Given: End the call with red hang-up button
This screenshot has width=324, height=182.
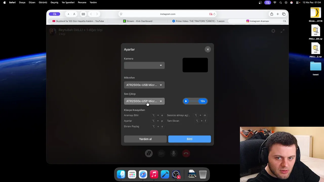Looking at the screenshot, I should 186,153.
